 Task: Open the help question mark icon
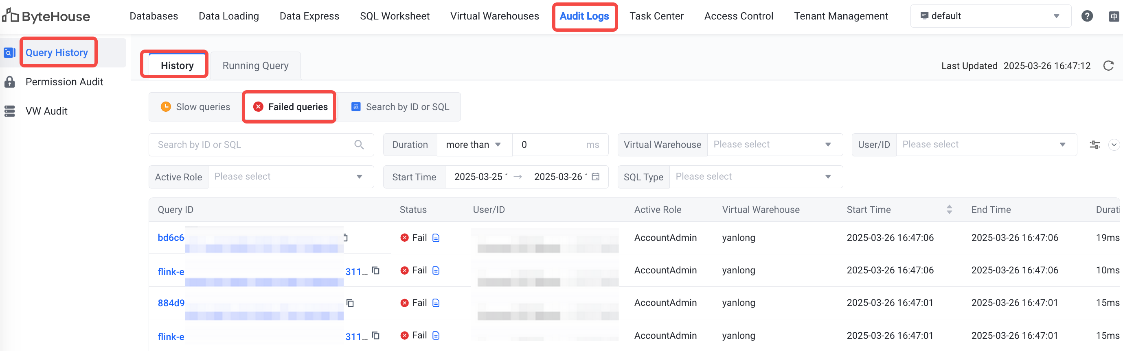tap(1087, 16)
